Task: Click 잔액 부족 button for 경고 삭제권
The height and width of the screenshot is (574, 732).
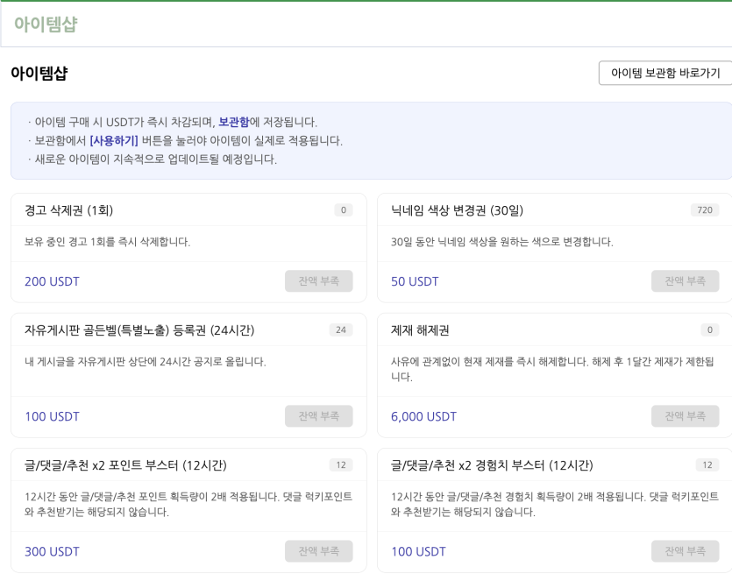Action: pyautogui.click(x=319, y=281)
